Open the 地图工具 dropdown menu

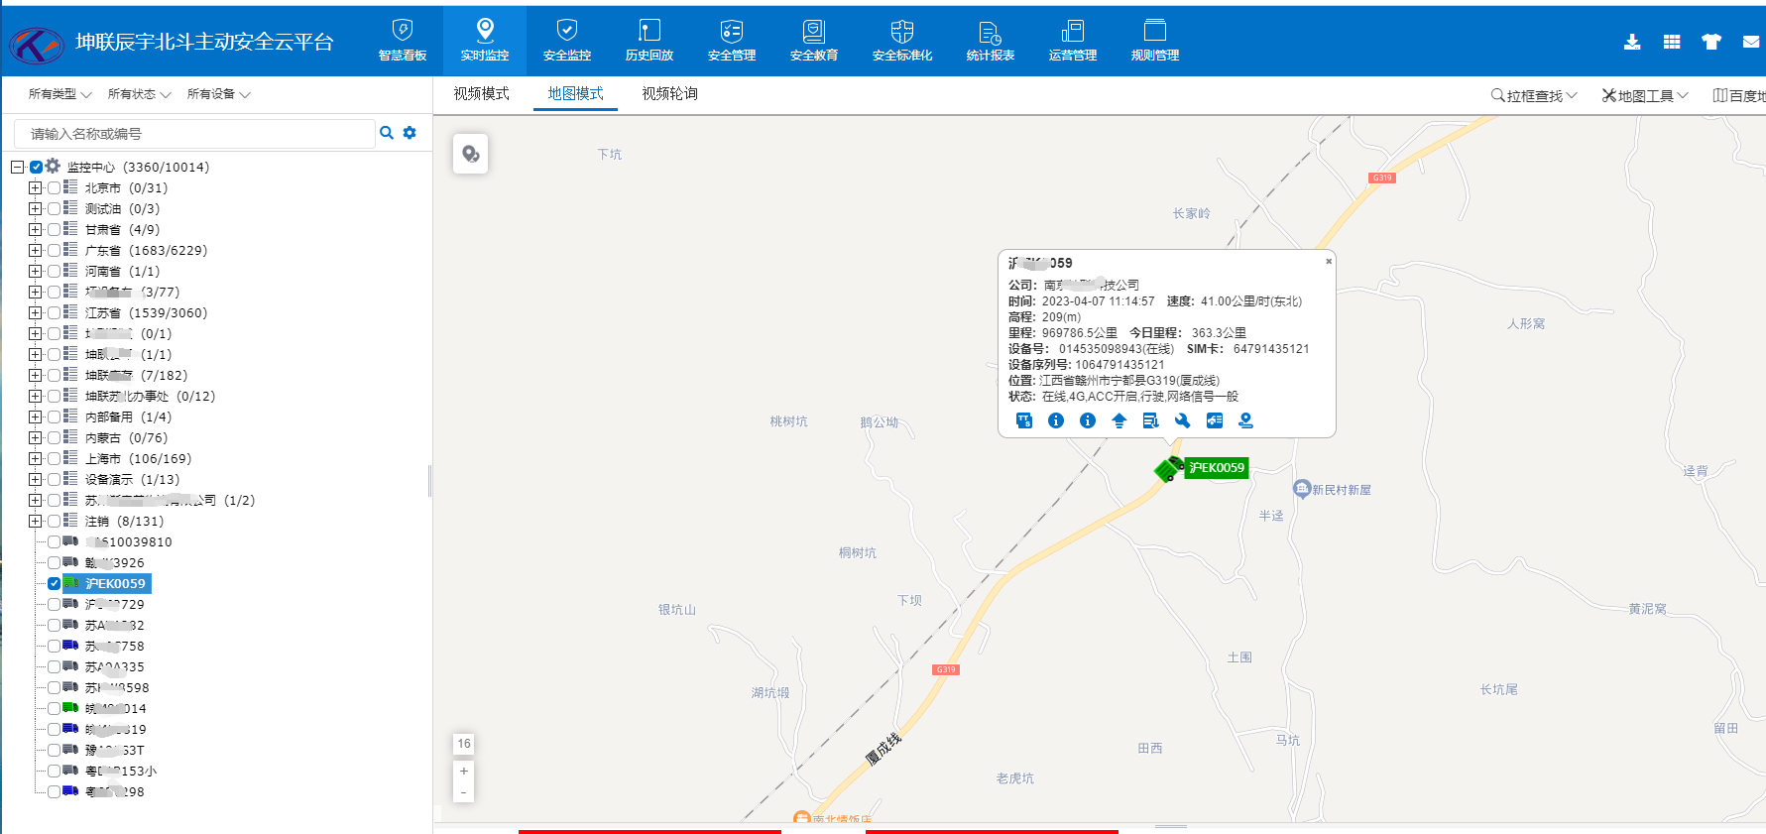click(x=1645, y=95)
